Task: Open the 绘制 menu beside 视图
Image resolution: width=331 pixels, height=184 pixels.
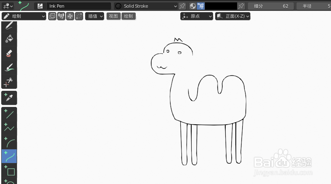Action: tap(128, 16)
